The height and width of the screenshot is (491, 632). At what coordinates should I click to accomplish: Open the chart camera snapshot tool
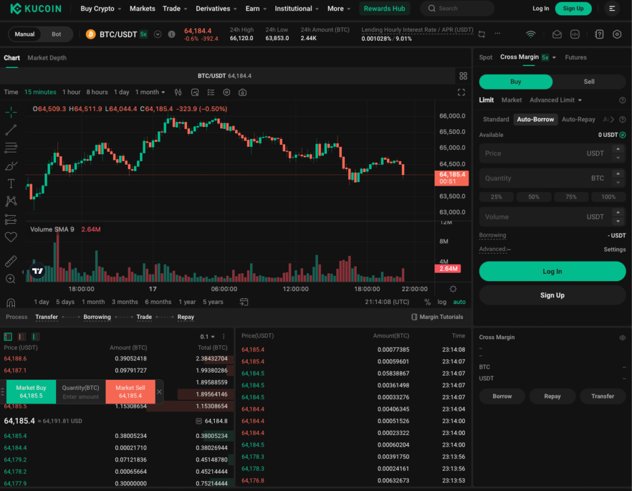click(242, 92)
